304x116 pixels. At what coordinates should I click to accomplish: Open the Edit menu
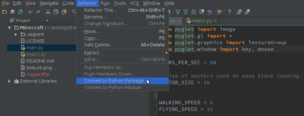tap(17, 3)
